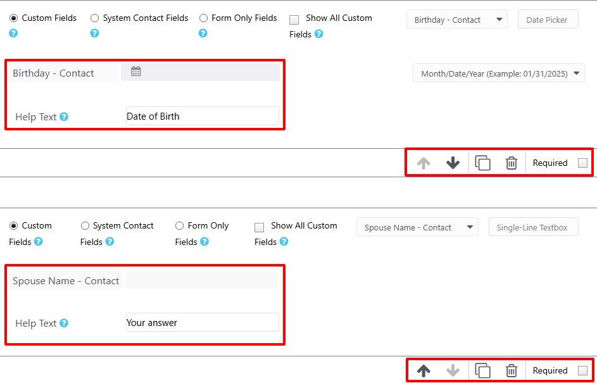Click the Your answer help text input

point(202,322)
